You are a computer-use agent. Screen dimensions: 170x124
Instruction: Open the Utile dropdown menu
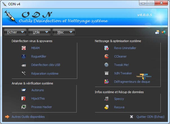coord(39,32)
